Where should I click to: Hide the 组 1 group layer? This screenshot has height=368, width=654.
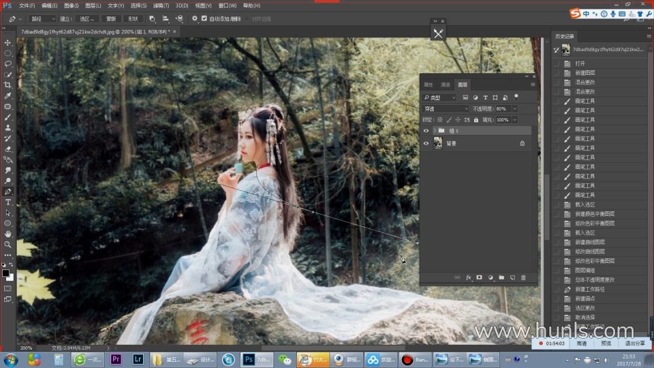tap(426, 131)
